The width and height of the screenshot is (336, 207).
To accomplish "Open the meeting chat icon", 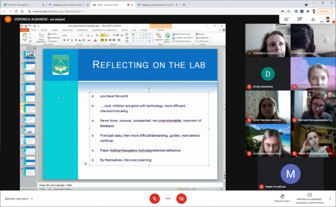I will click(x=300, y=19).
